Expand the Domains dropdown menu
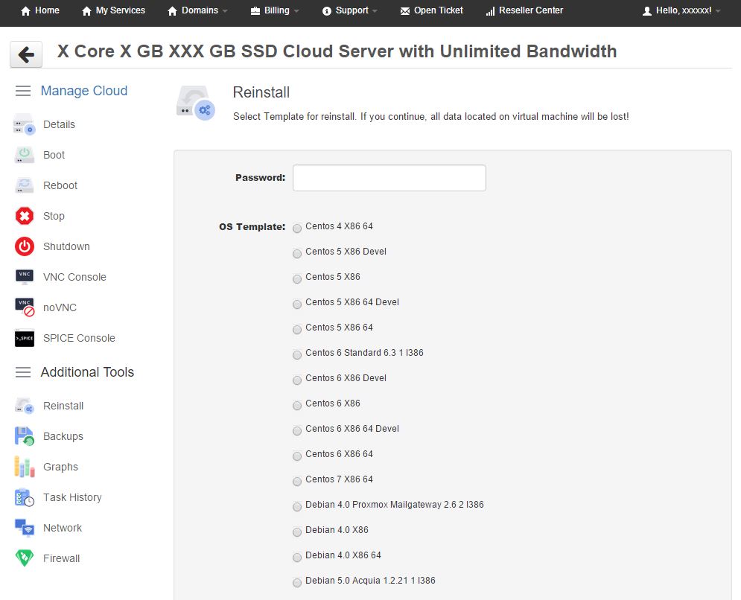The image size is (741, 600). pos(198,10)
